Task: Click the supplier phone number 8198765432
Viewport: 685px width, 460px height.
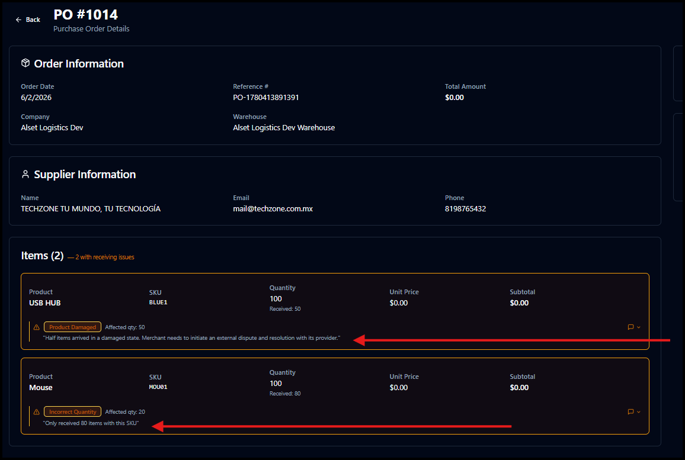Action: [465, 208]
